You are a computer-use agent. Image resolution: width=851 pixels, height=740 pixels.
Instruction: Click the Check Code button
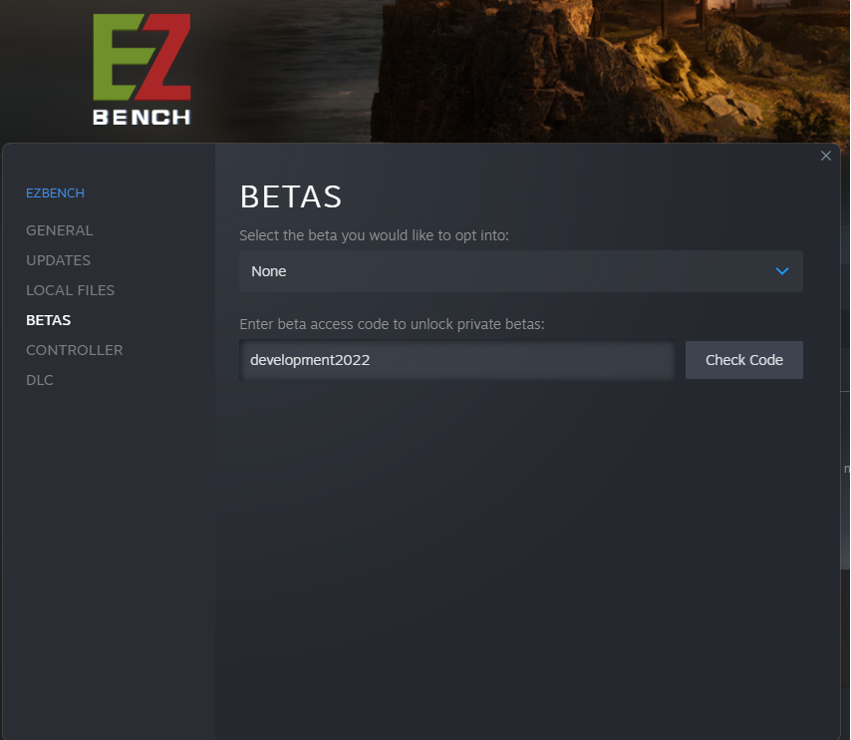(743, 360)
